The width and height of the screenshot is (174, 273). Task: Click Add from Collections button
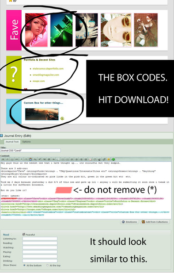[x=155, y=222]
